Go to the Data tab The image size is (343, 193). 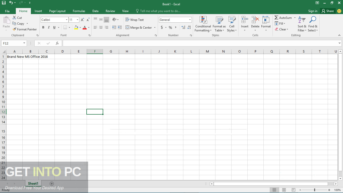pyautogui.click(x=95, y=11)
